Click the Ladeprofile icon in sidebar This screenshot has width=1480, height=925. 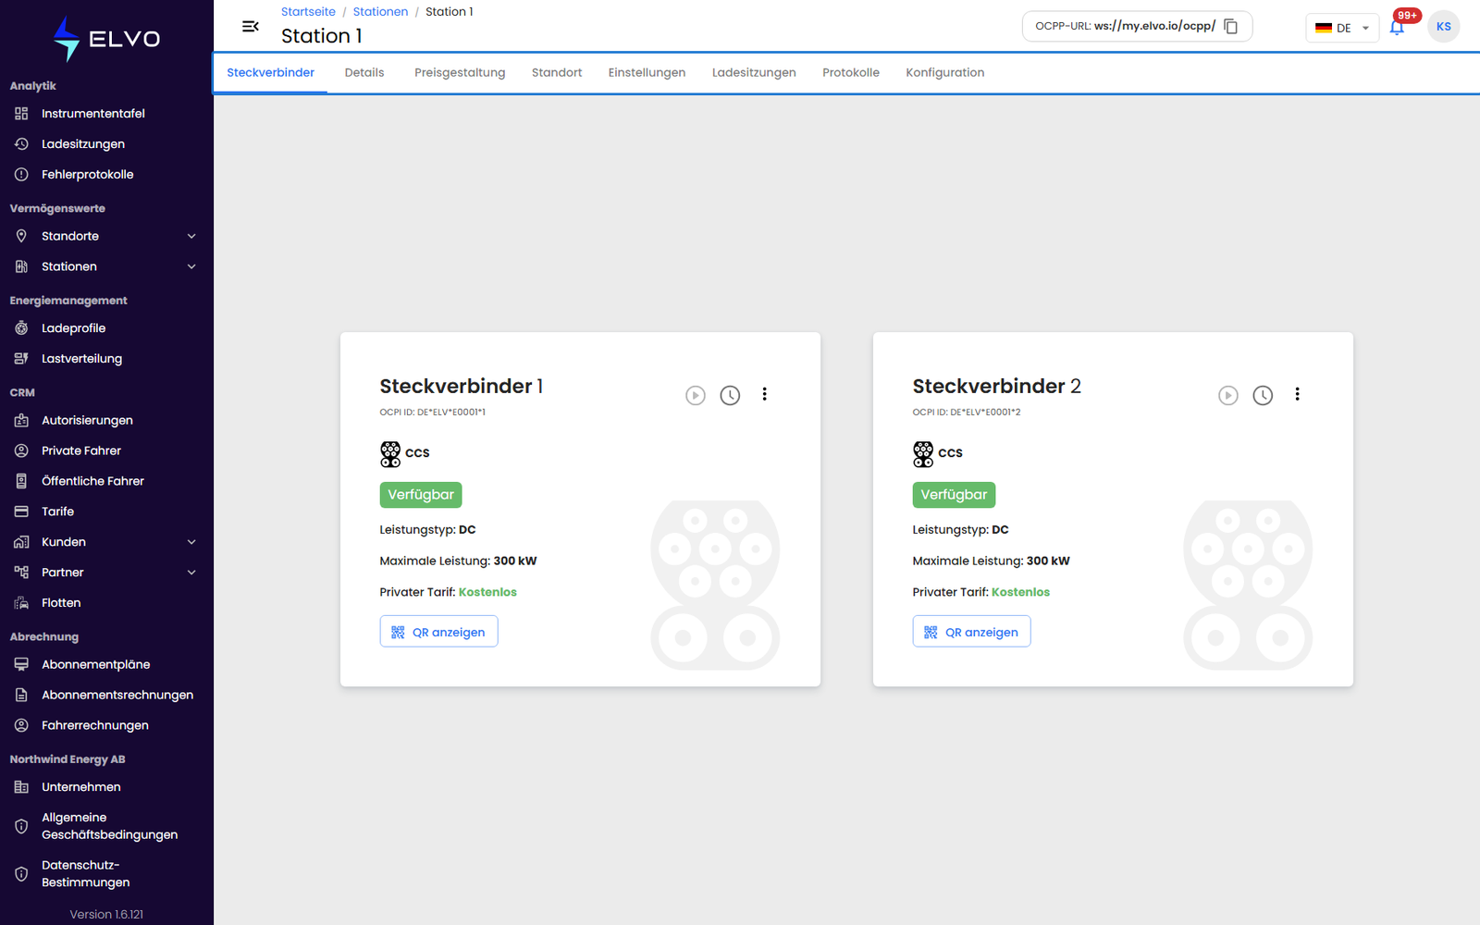coord(21,328)
